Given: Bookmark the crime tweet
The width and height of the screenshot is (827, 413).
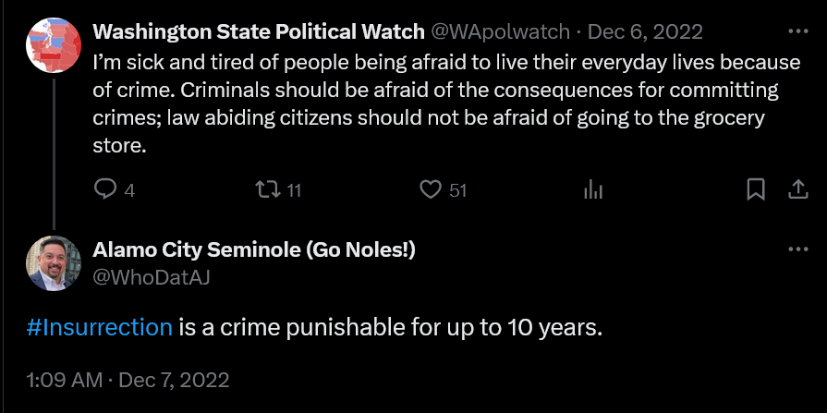Looking at the screenshot, I should (755, 190).
